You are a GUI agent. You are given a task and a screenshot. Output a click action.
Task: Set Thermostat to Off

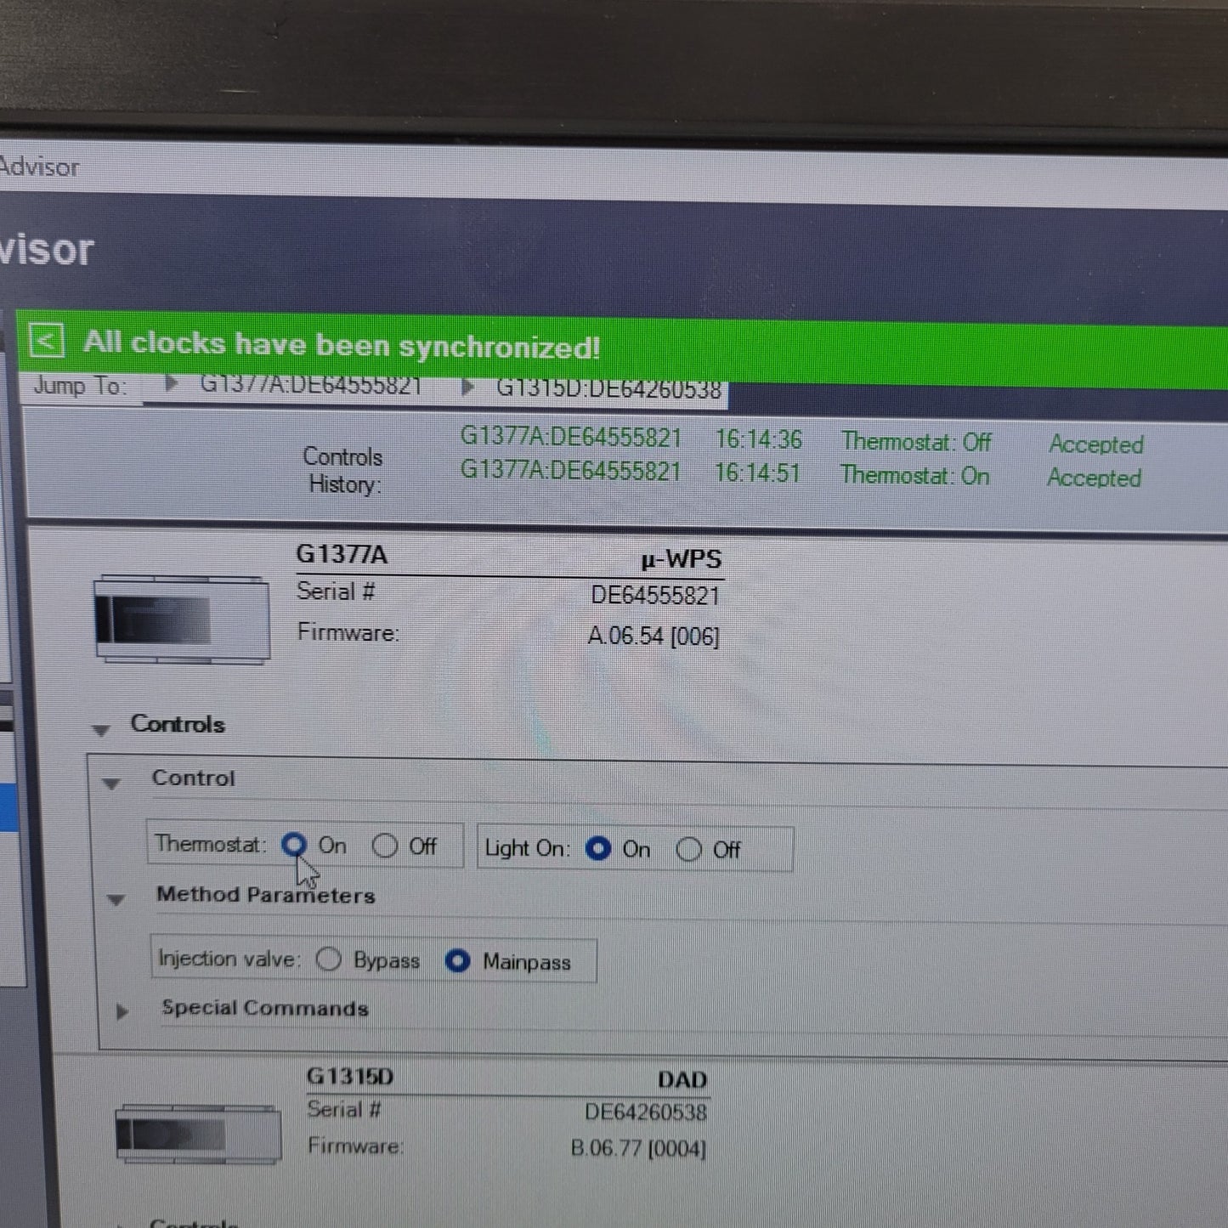pos(385,846)
